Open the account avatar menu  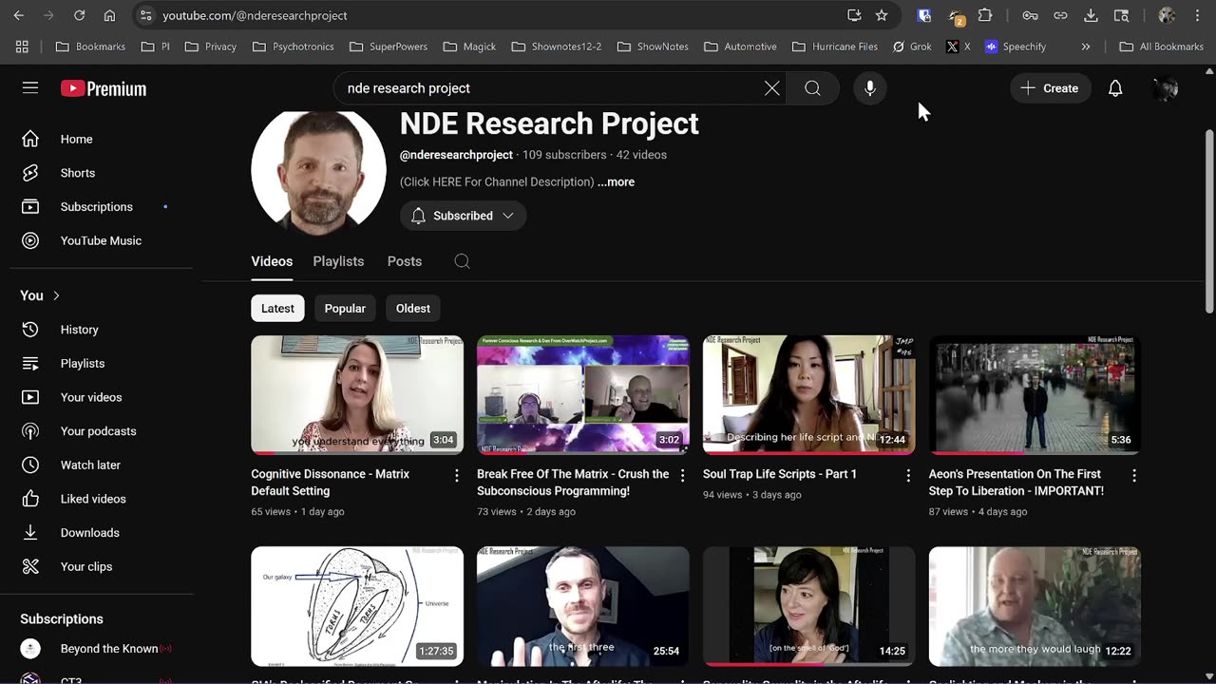[x=1166, y=88]
